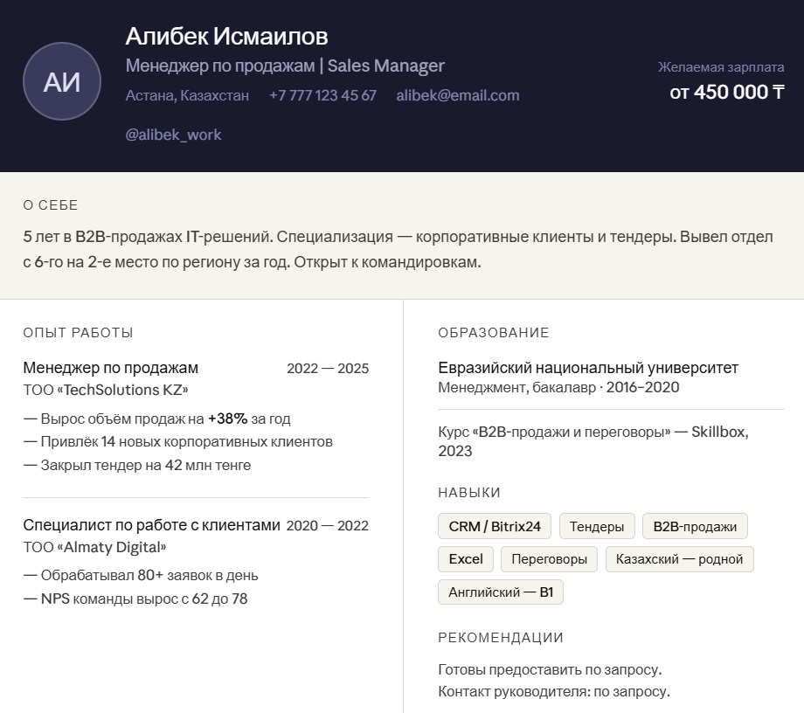This screenshot has height=713, width=804.
Task: Click the ТОО «TechSolutions KZ» company name
Action: point(105,390)
